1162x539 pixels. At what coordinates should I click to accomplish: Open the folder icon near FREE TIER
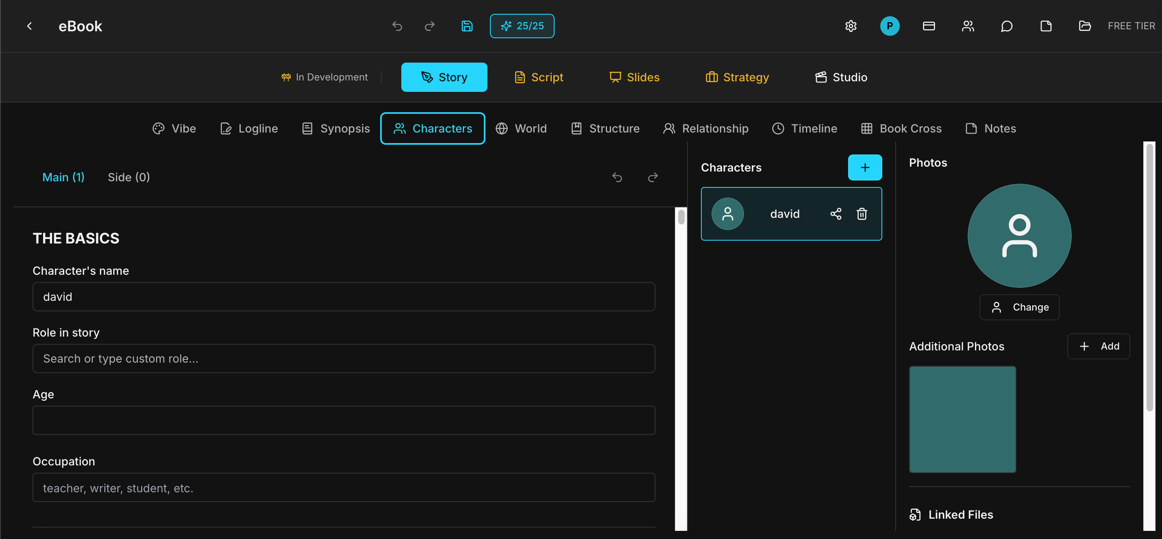[1084, 26]
